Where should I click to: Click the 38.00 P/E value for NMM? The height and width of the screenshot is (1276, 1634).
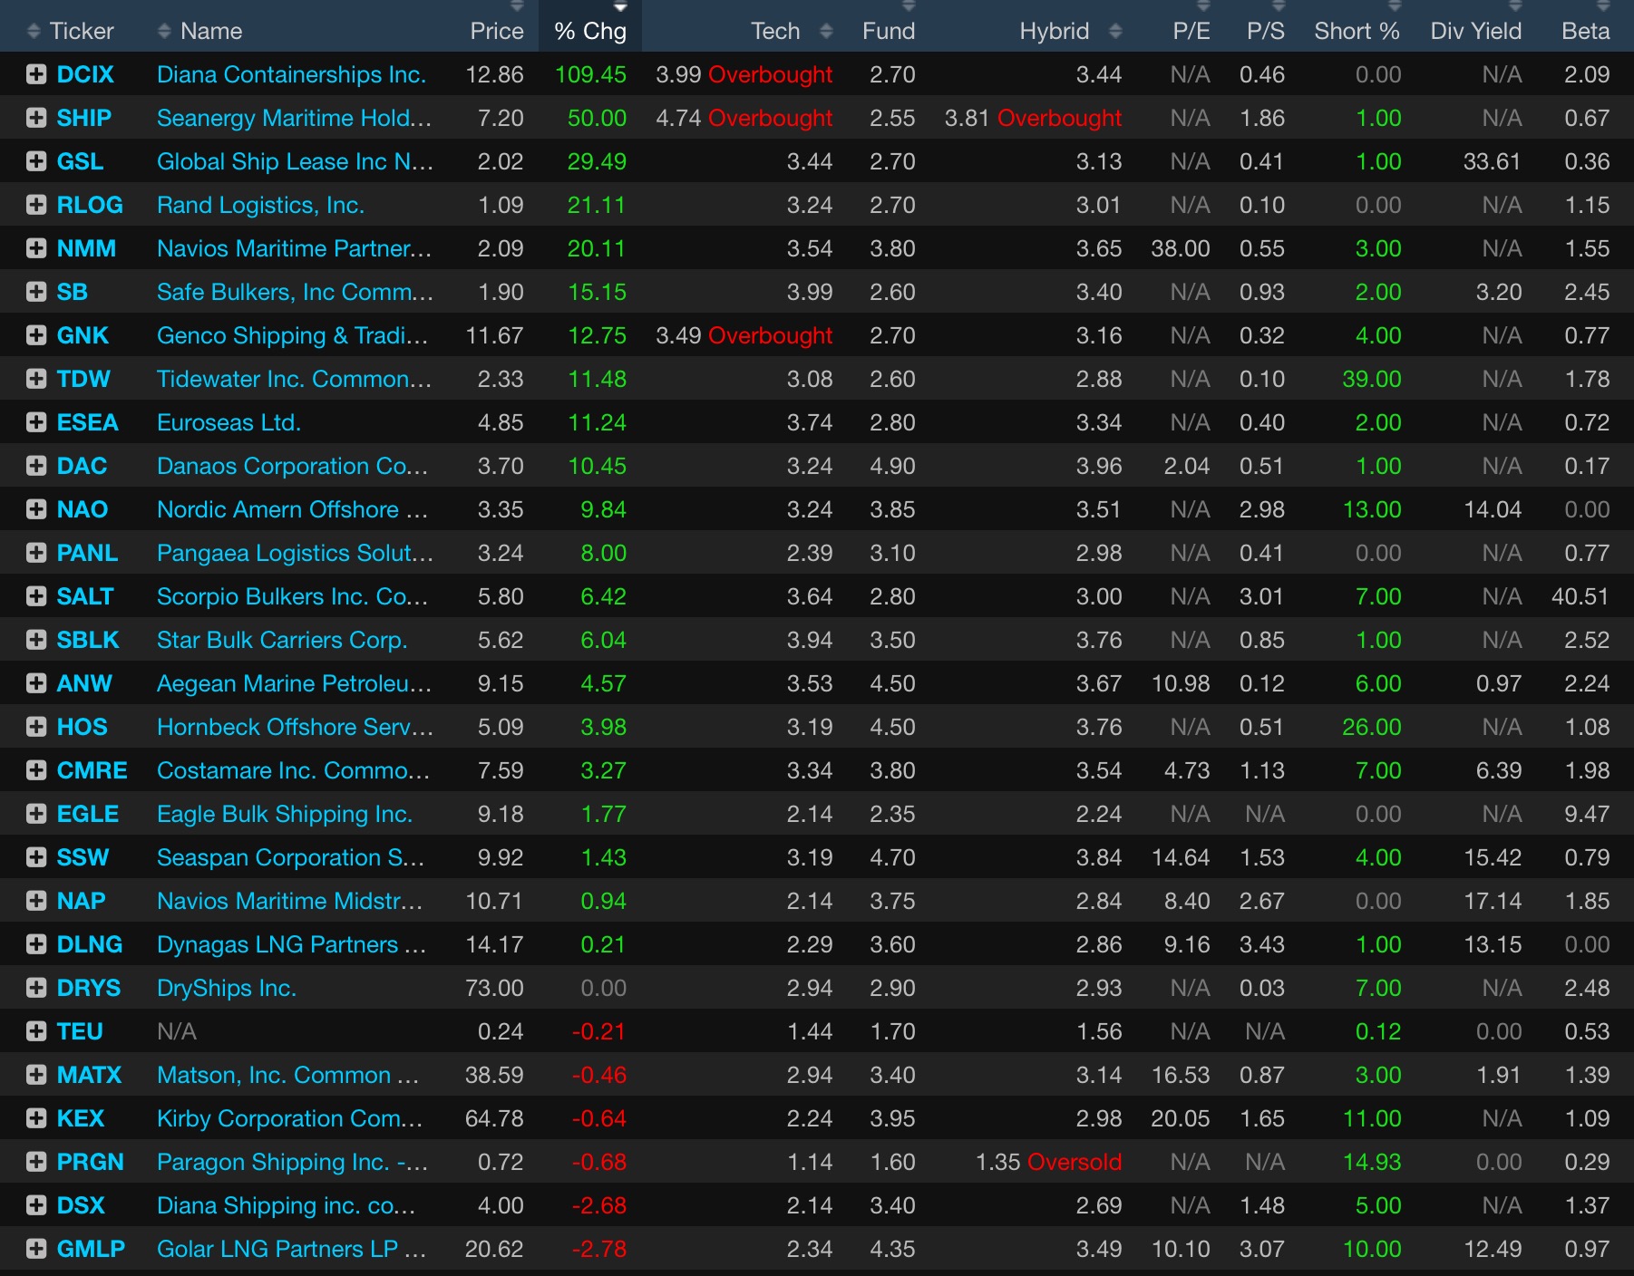[x=1181, y=248]
